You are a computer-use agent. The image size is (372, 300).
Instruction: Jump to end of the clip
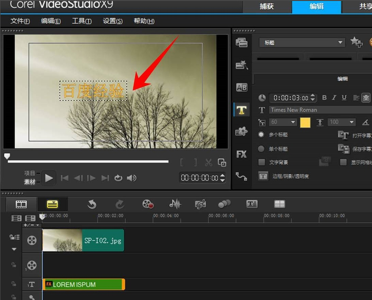coord(105,178)
